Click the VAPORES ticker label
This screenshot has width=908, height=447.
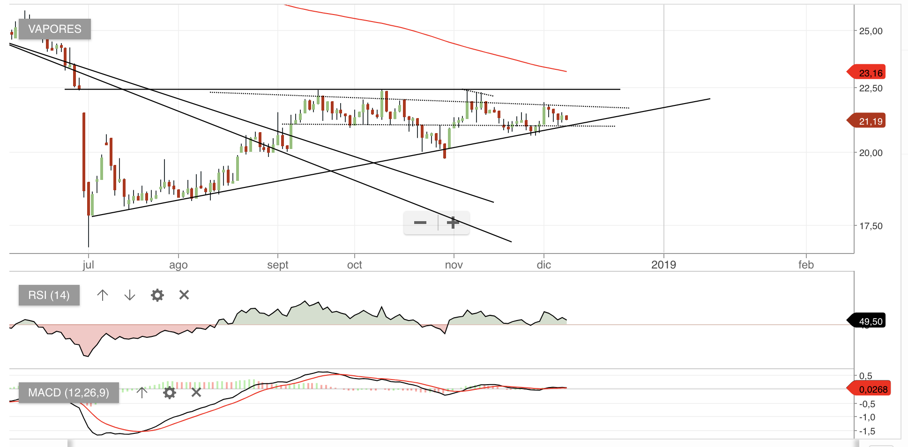(x=55, y=29)
